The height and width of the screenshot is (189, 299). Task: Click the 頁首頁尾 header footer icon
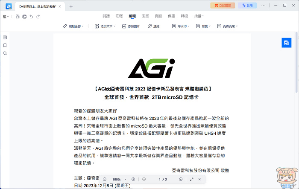(x=219, y=26)
